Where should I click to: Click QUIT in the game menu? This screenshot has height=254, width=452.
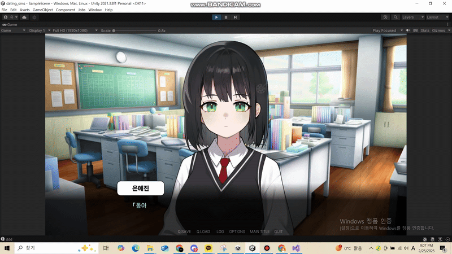tap(278, 231)
